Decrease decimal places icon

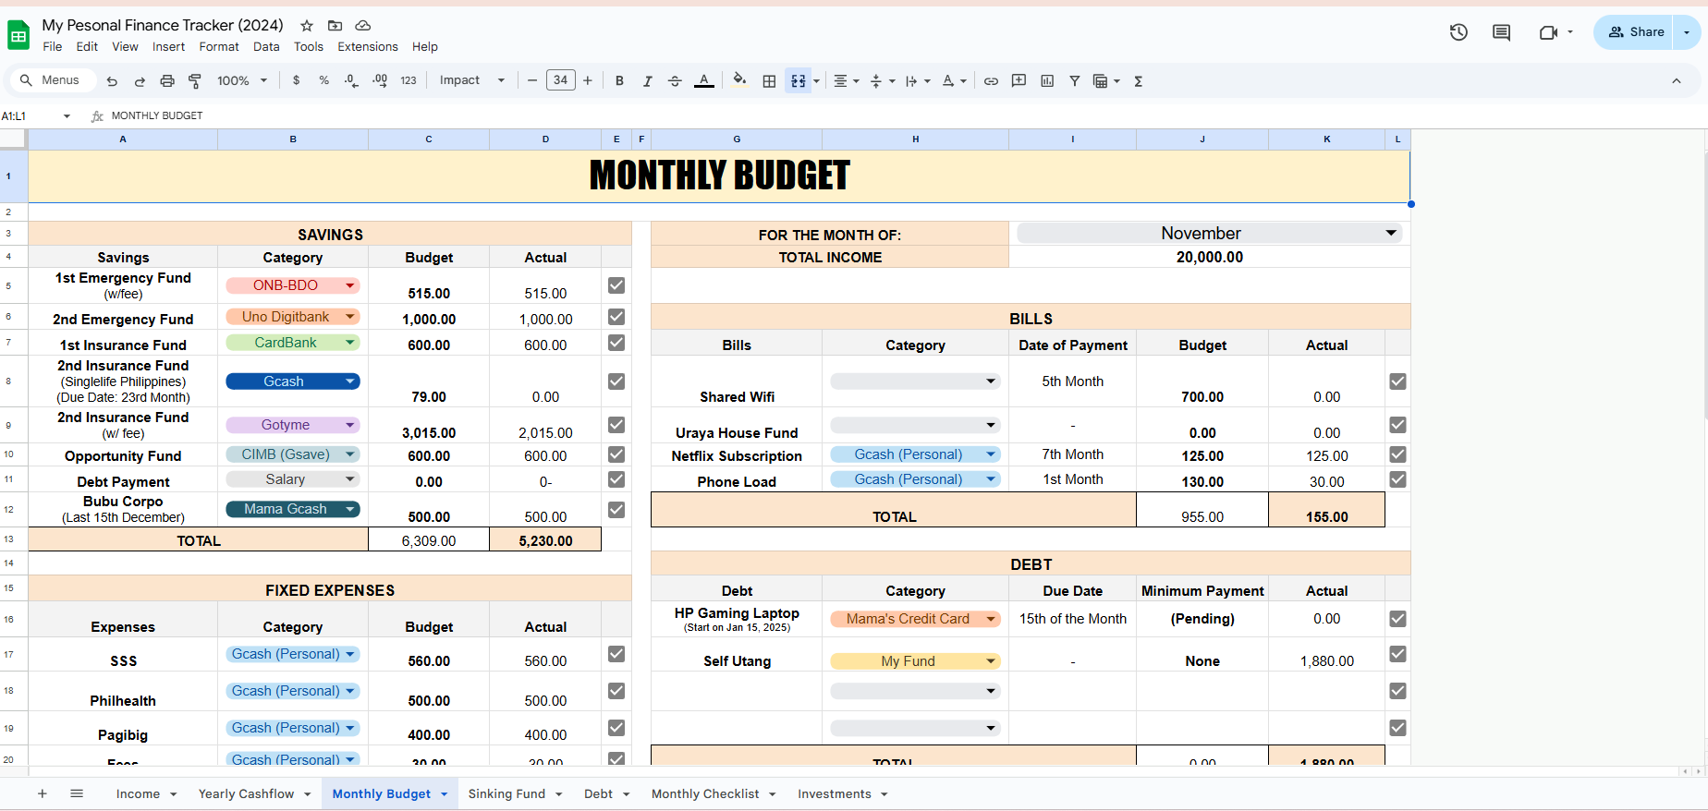351,80
